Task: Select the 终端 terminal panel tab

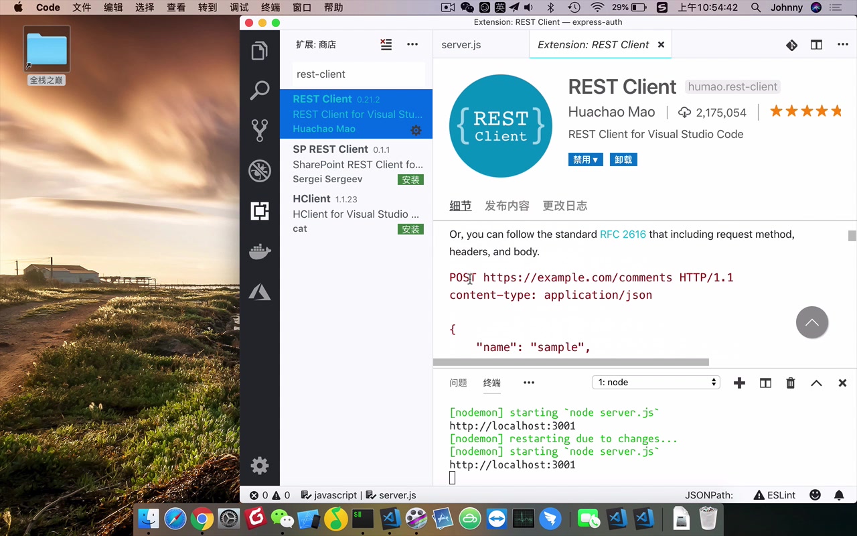Action: (492, 383)
